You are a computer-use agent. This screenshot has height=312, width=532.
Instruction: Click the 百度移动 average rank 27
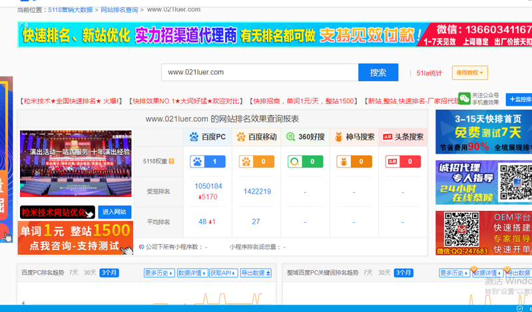tap(256, 222)
